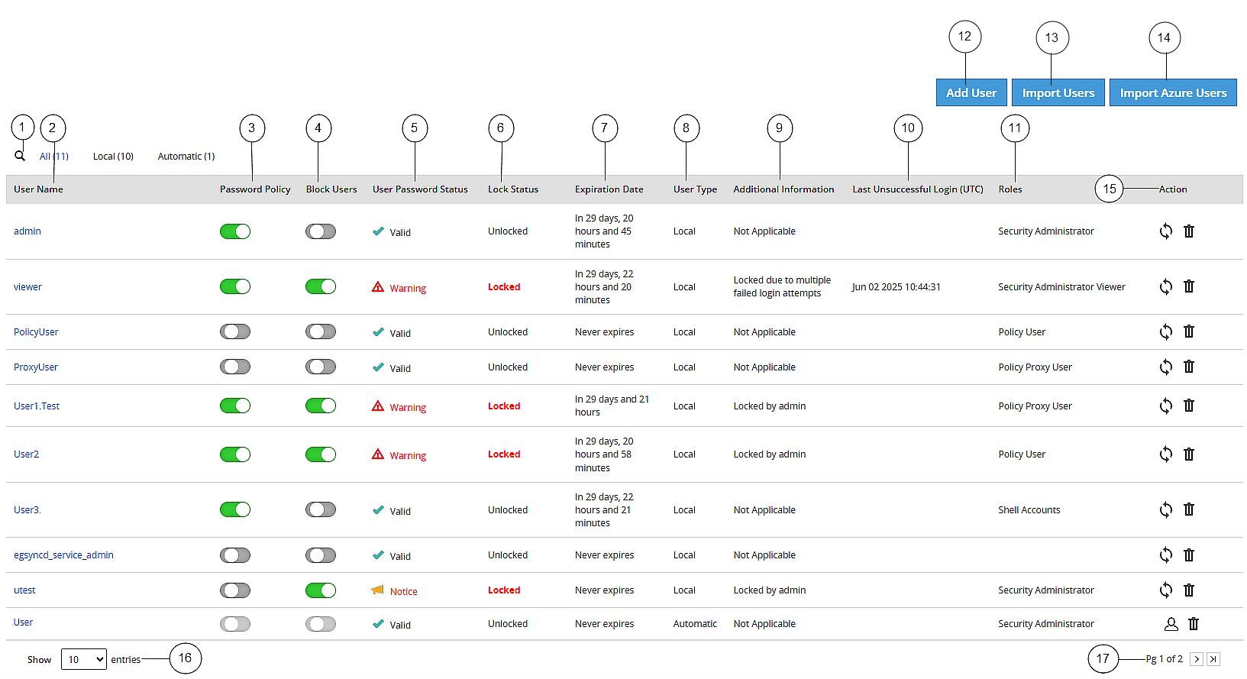Open the viewer user link
The width and height of the screenshot is (1247, 679).
coord(27,286)
